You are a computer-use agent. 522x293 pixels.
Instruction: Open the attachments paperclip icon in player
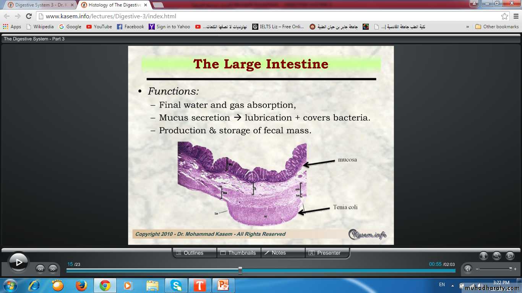pos(483,256)
